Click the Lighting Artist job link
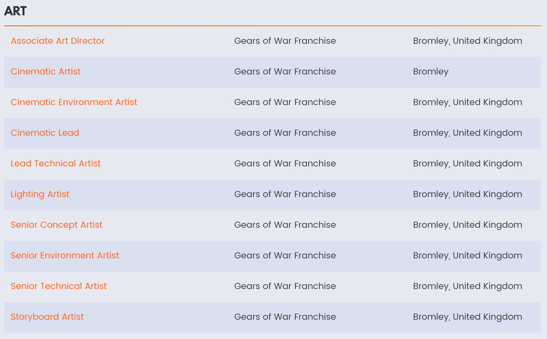The image size is (547, 339). coord(40,194)
